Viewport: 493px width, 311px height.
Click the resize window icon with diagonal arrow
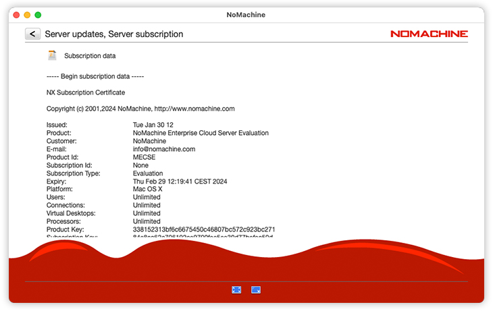pyautogui.click(x=256, y=289)
